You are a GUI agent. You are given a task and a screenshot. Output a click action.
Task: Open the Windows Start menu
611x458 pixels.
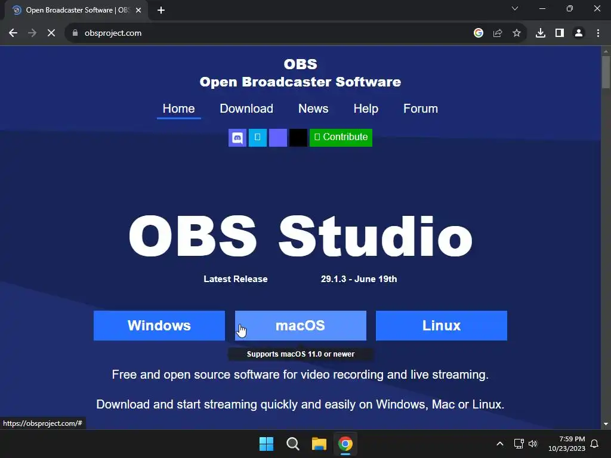point(267,444)
